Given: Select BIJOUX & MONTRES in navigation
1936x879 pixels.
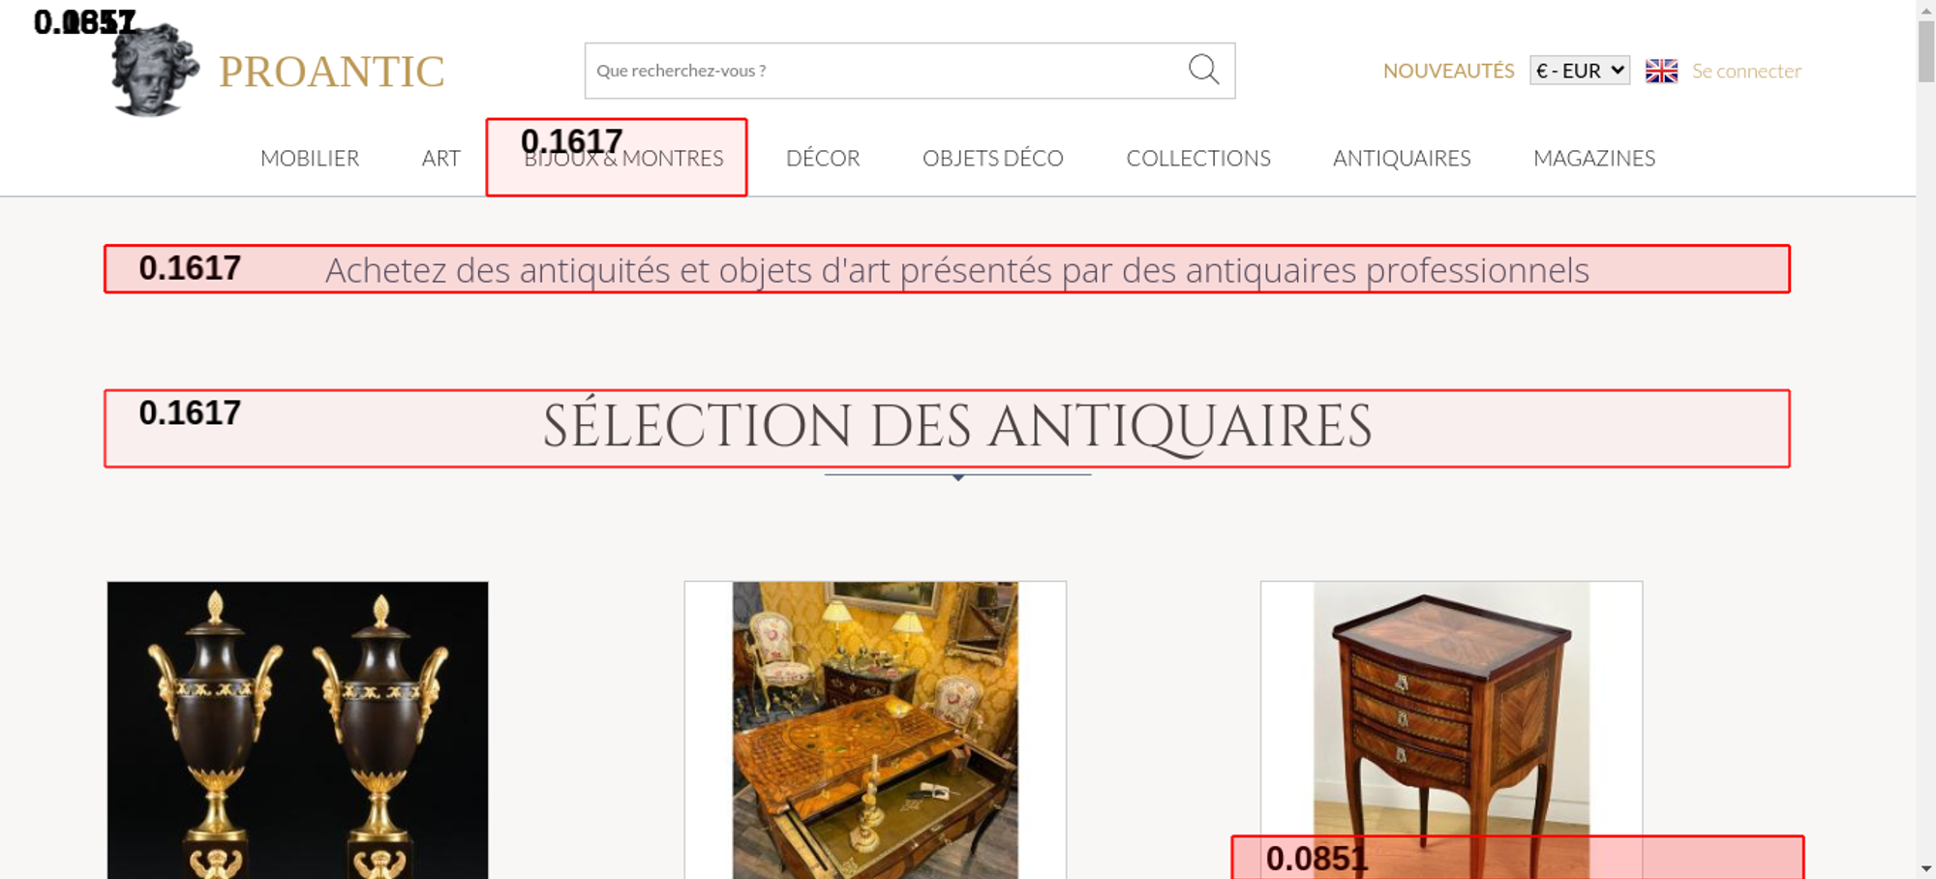Looking at the screenshot, I should [x=623, y=159].
